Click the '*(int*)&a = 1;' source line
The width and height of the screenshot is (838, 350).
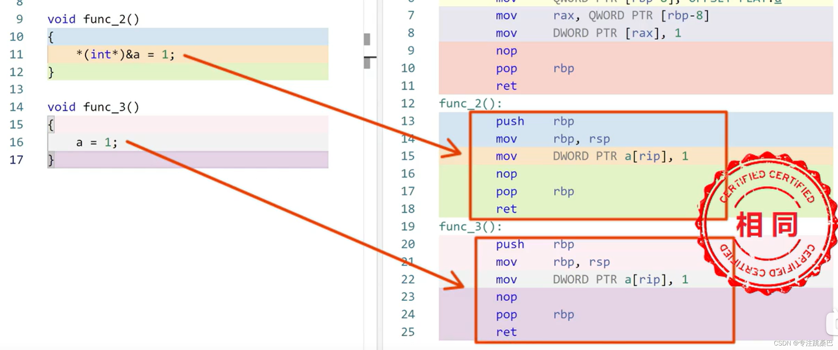125,54
